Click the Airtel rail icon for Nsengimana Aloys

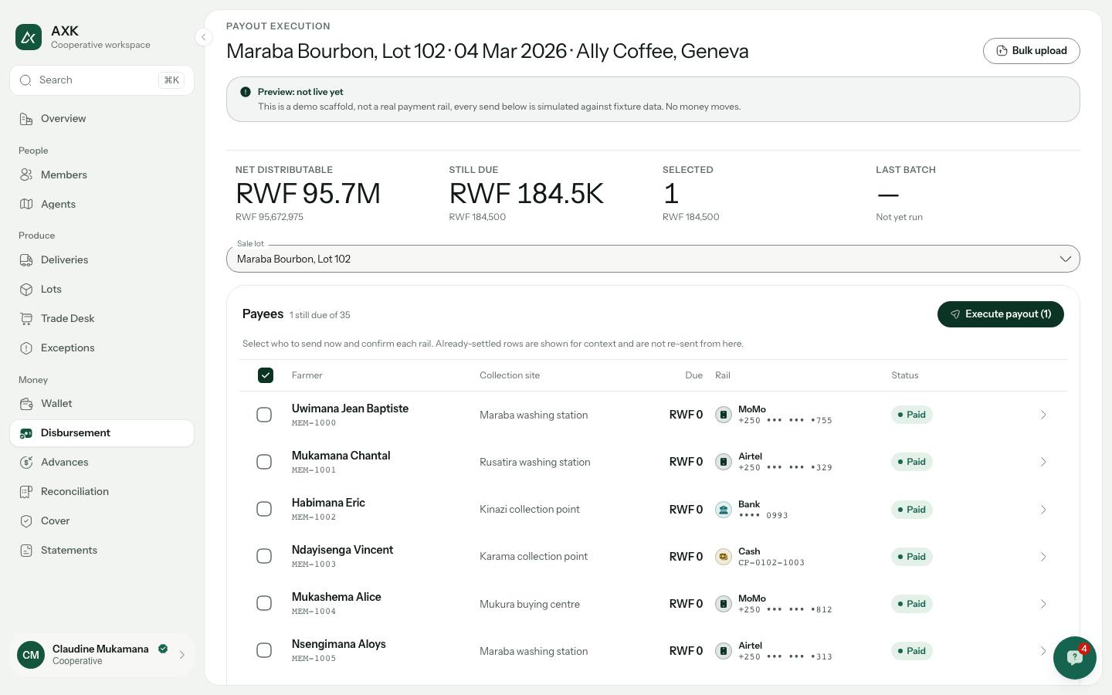[723, 651]
